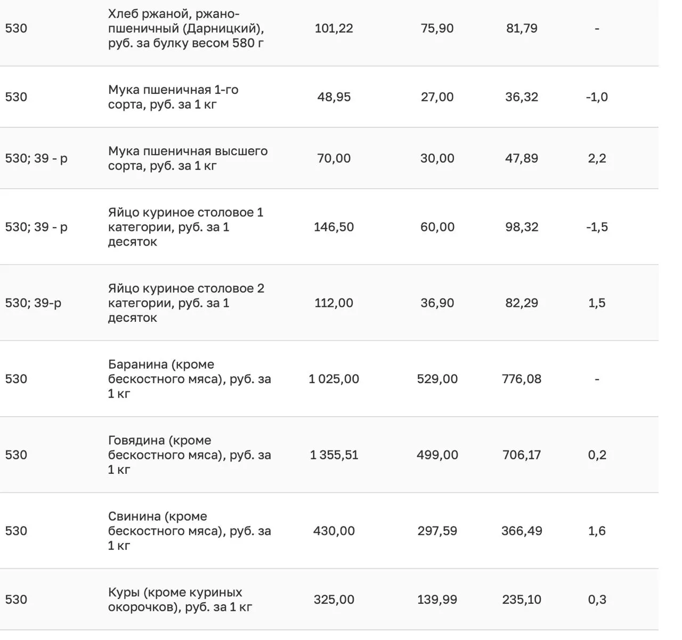This screenshot has height=640, width=682.
Task: Select the 101,22 price value
Action: 334,28
